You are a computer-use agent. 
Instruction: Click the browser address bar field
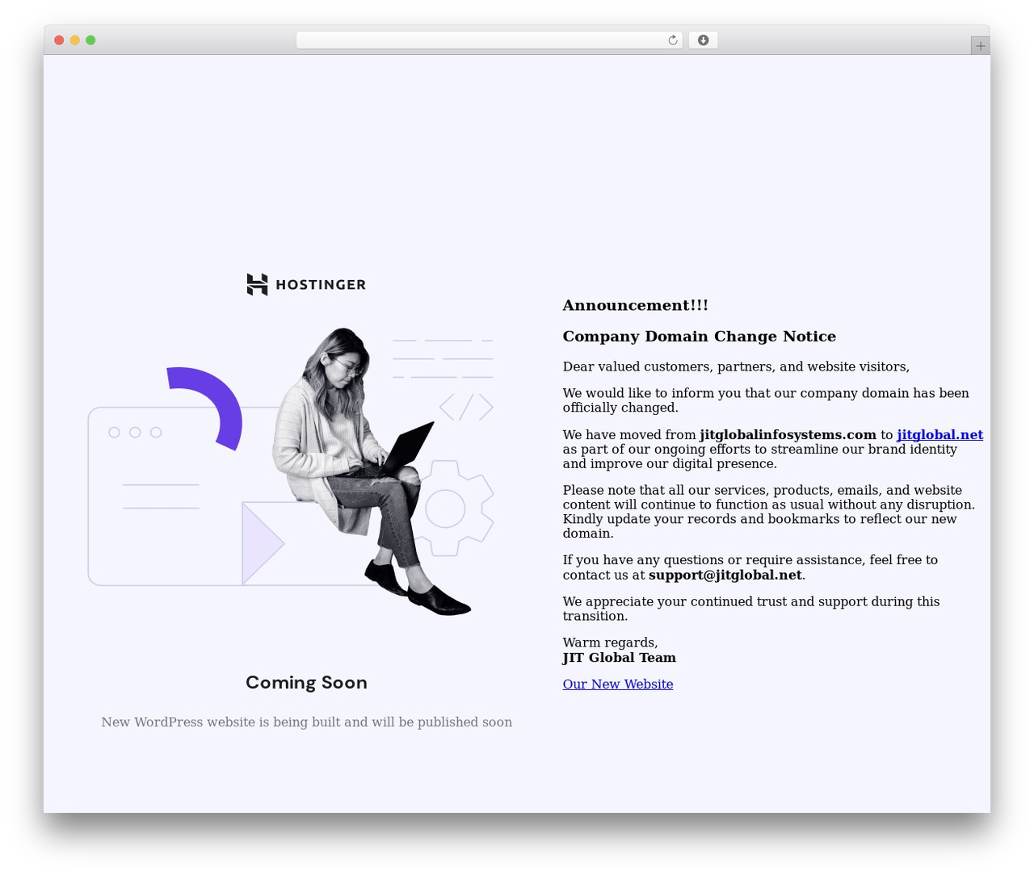click(x=489, y=40)
